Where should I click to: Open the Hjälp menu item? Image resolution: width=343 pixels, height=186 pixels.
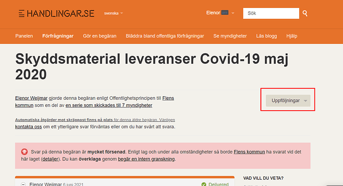pyautogui.click(x=292, y=36)
